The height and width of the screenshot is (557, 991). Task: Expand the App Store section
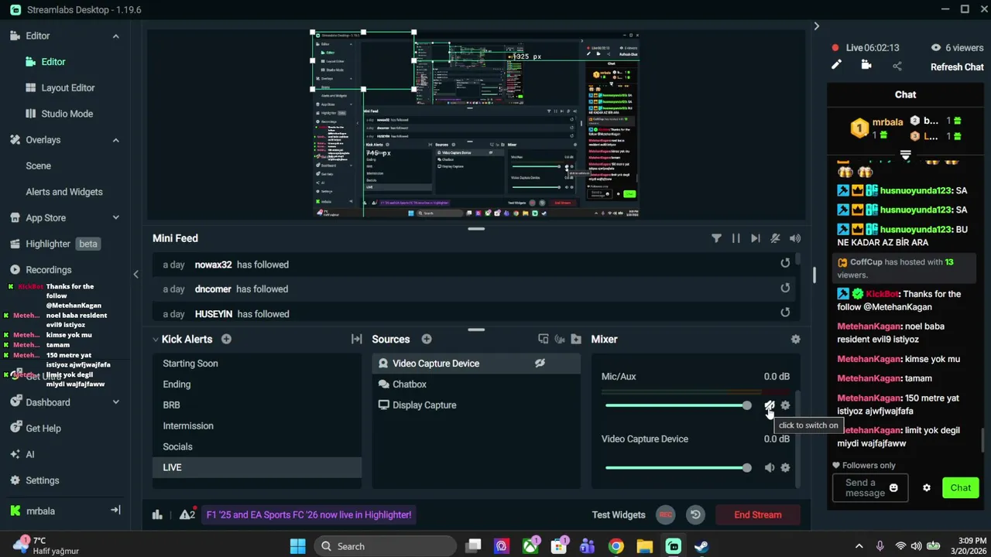116,218
